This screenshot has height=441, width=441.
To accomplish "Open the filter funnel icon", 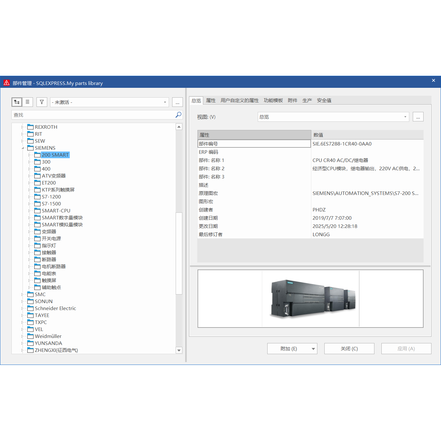I will [42, 102].
